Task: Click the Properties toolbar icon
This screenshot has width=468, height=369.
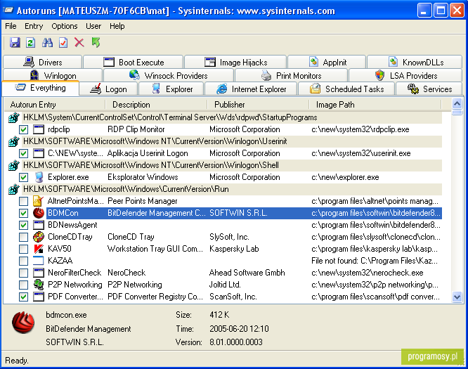Action: click(x=63, y=43)
